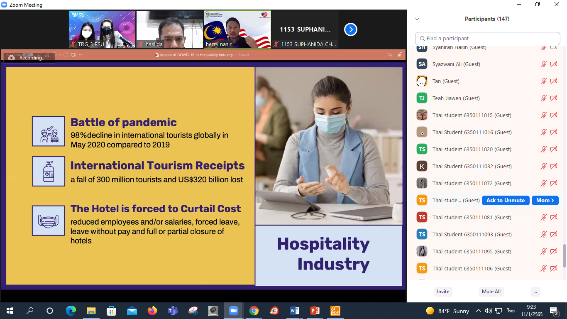
Task: Open the Mail app from taskbar
Action: click(132, 311)
